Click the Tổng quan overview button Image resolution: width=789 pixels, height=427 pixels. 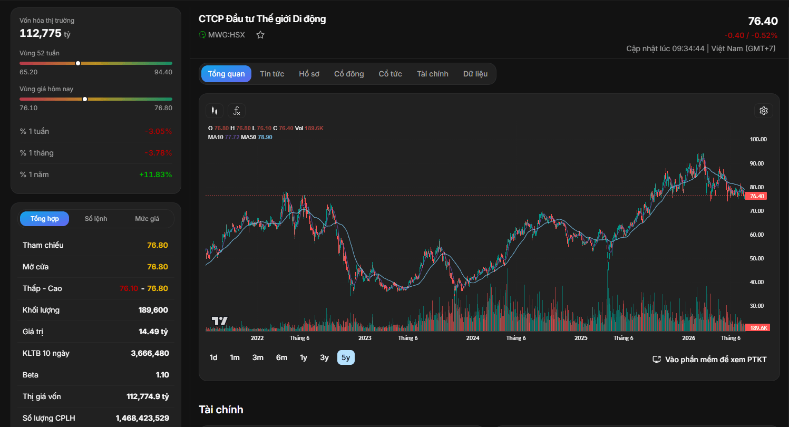click(226, 74)
